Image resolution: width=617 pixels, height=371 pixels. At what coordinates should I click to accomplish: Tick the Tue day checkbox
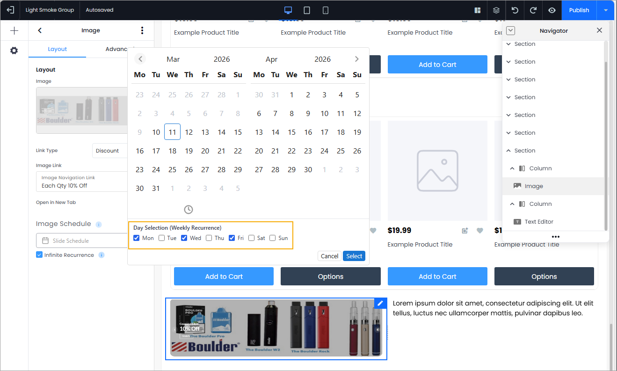[x=161, y=238]
